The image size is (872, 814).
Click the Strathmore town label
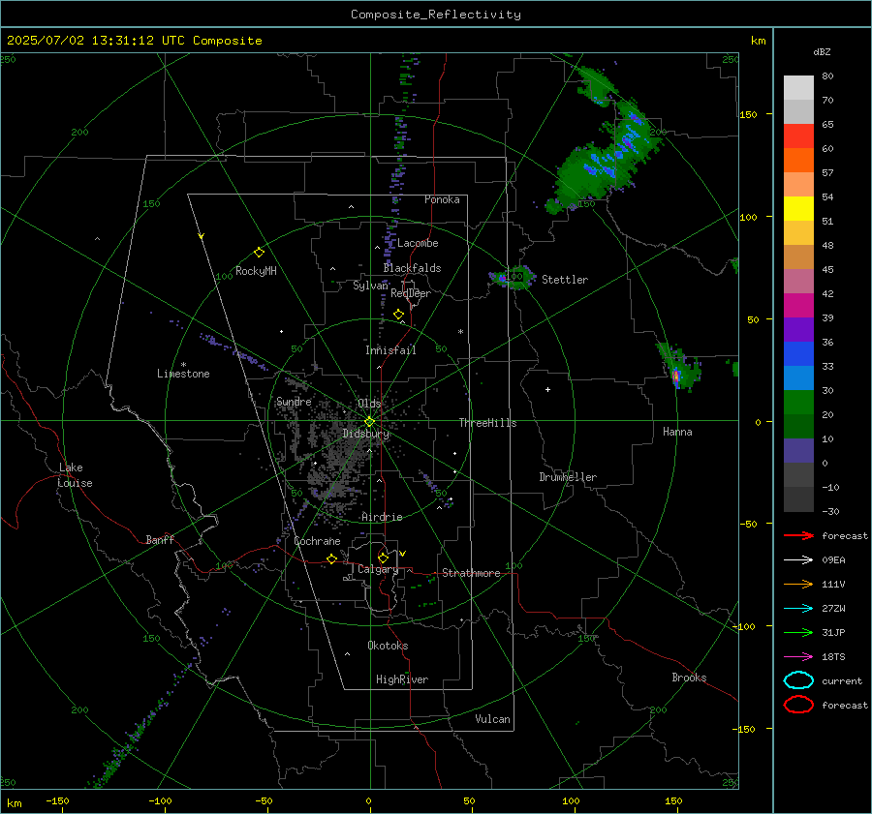pos(471,573)
